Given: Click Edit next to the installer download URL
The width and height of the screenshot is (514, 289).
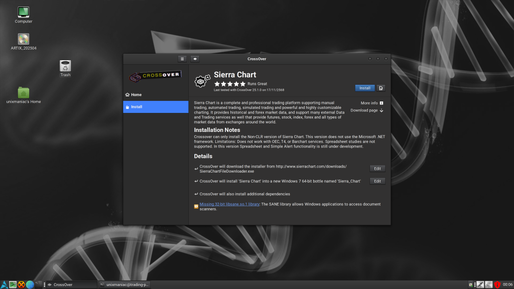Looking at the screenshot, I should click(377, 168).
